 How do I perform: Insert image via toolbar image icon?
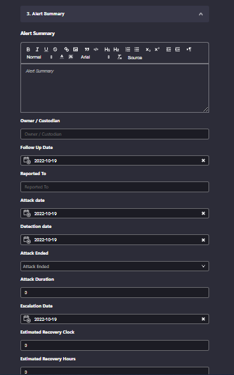[75, 49]
